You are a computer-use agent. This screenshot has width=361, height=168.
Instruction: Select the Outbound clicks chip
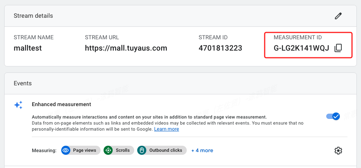(x=162, y=150)
